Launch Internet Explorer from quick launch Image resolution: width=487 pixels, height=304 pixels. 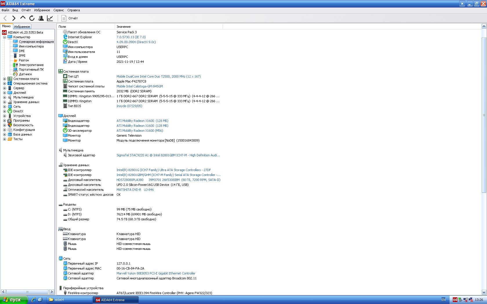[x=34, y=300]
